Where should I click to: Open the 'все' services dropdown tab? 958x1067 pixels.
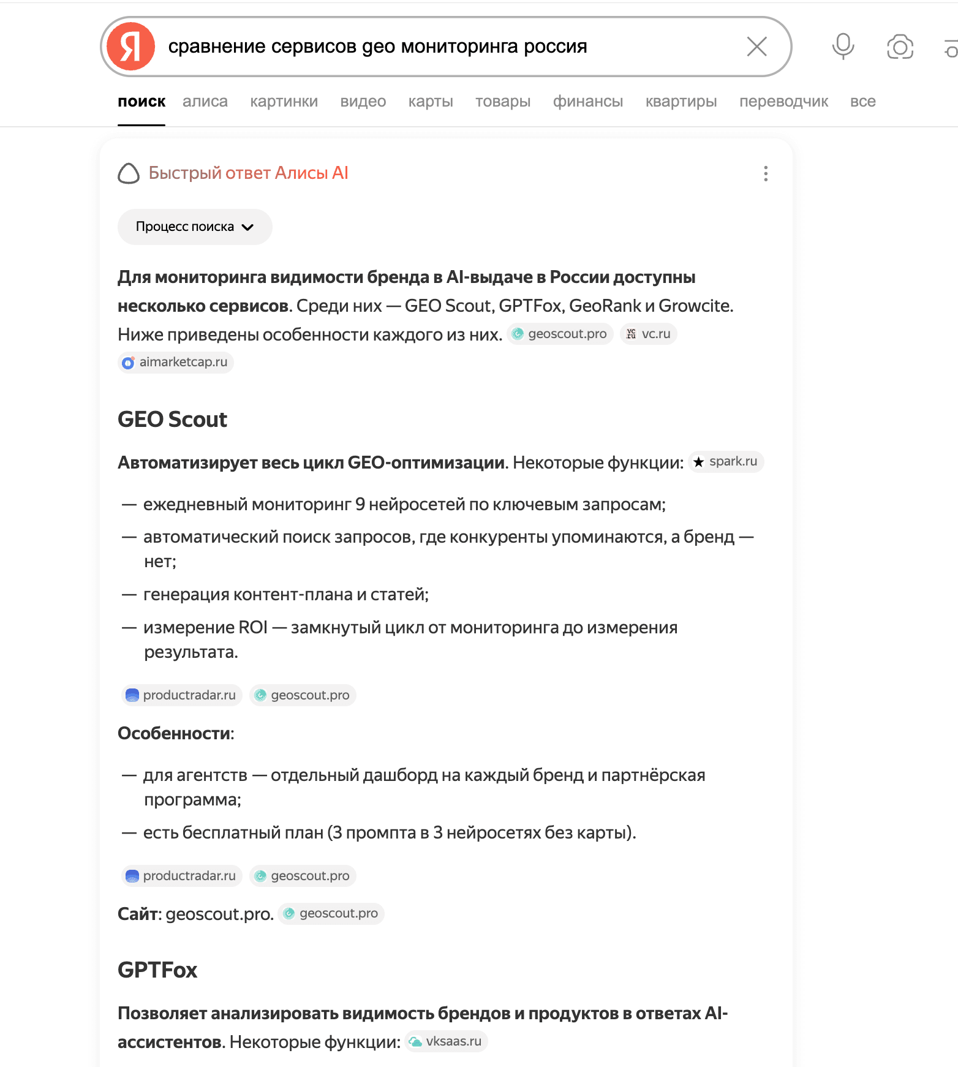point(862,101)
